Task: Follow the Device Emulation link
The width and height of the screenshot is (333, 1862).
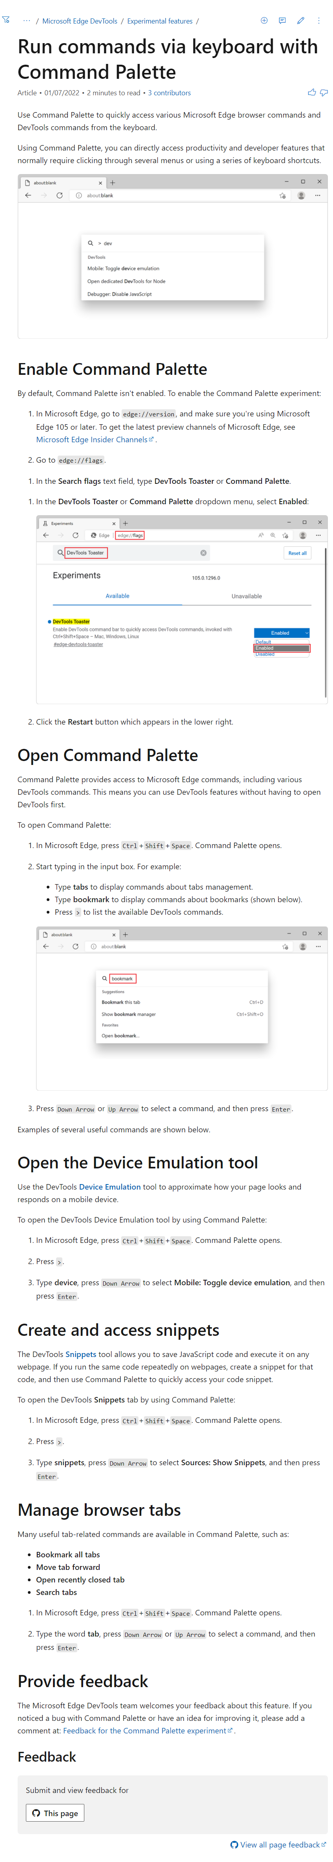Action: point(110,1187)
